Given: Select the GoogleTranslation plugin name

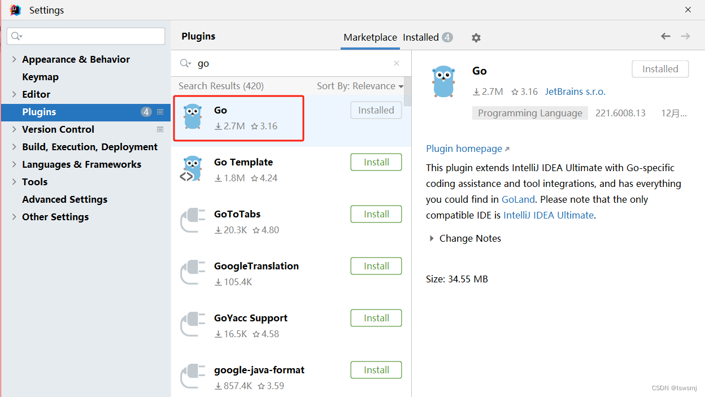Looking at the screenshot, I should click(x=256, y=266).
